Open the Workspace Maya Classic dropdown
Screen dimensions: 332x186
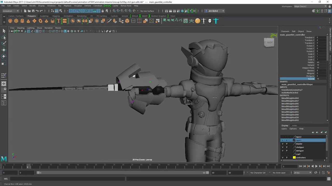[x=310, y=6]
